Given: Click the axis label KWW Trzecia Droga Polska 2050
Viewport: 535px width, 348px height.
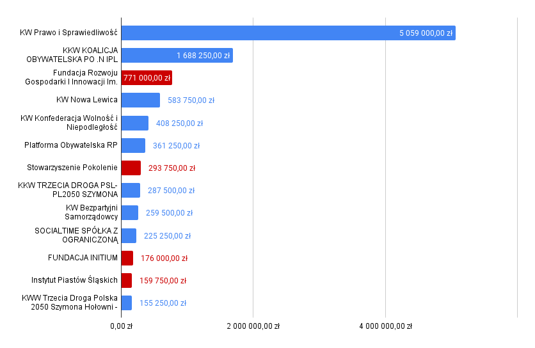Looking at the screenshot, I should pyautogui.click(x=70, y=303).
